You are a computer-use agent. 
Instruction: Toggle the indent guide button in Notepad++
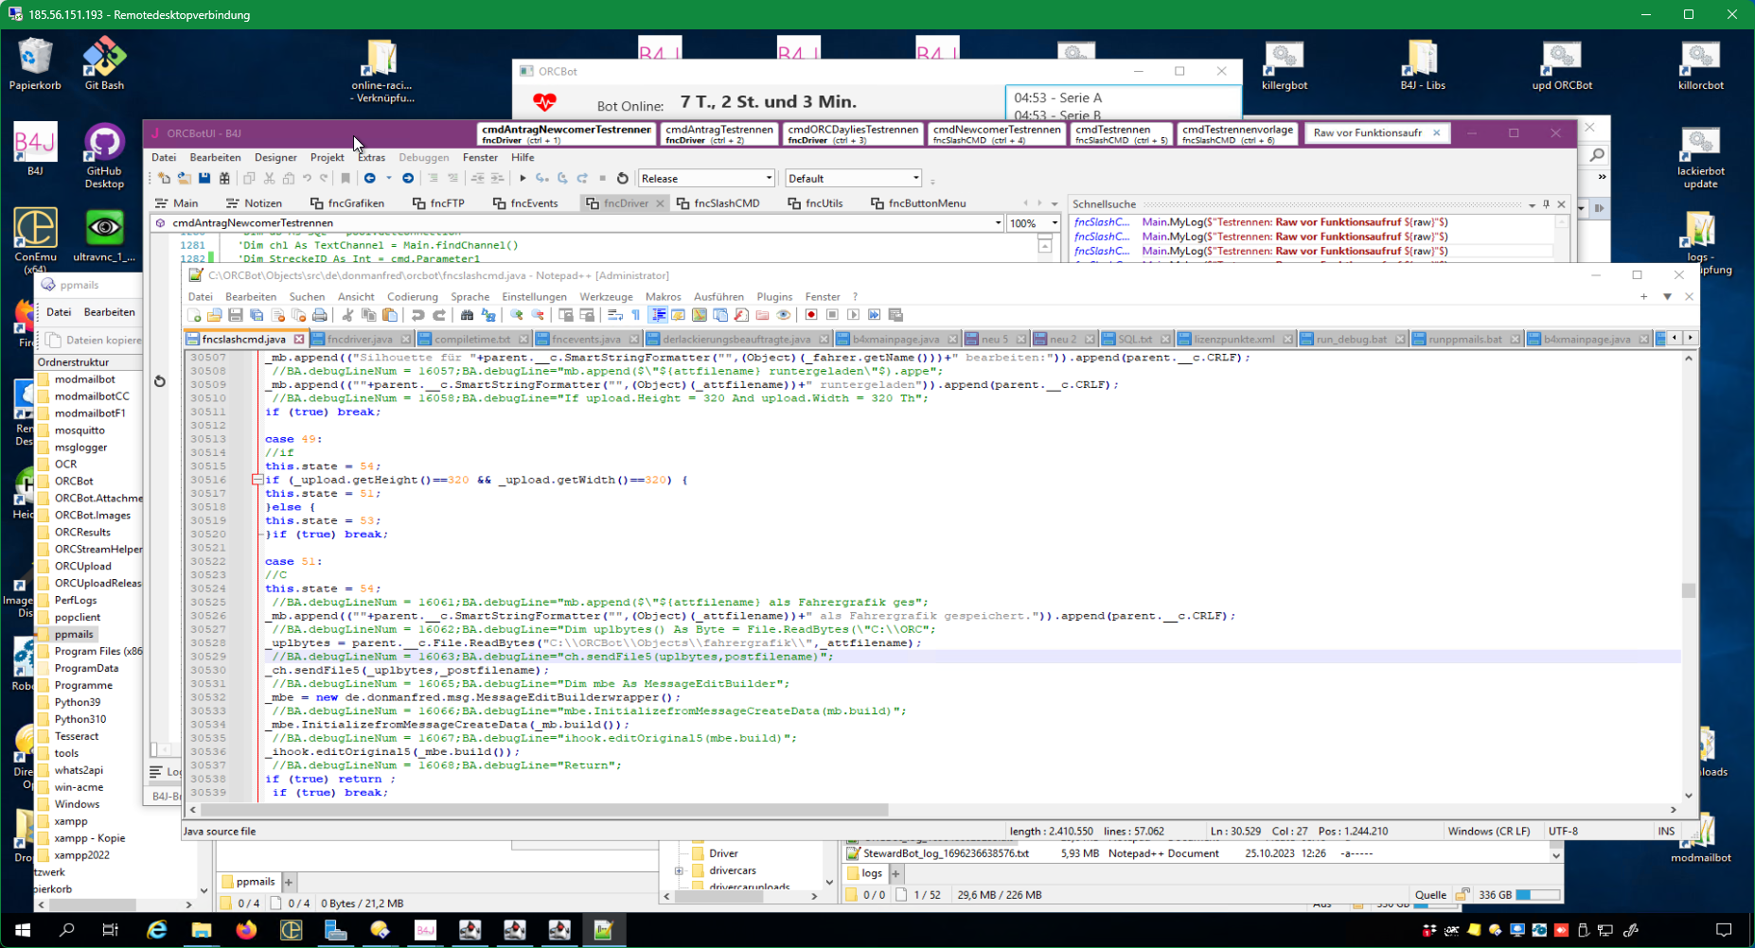pyautogui.click(x=658, y=315)
